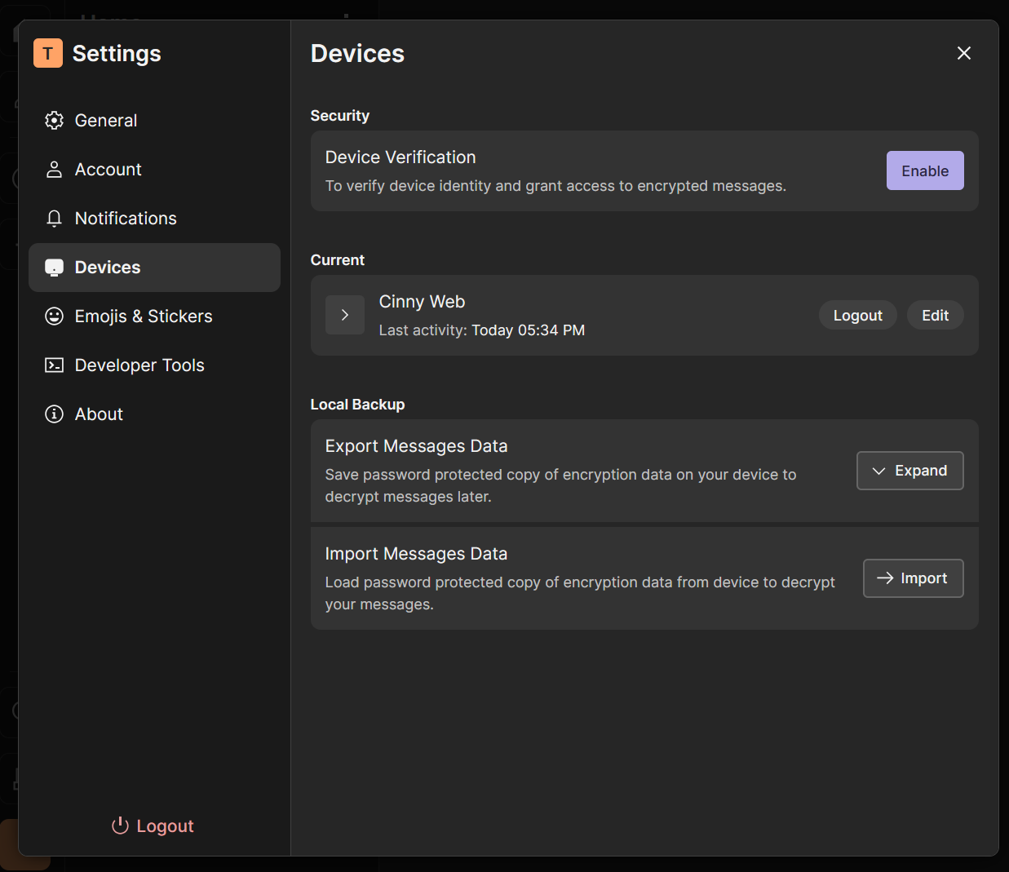
Task: Click the power icon next to Logout
Action: pos(120,826)
